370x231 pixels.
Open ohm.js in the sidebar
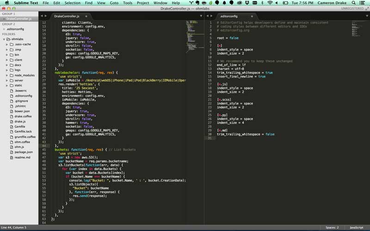point(19,147)
